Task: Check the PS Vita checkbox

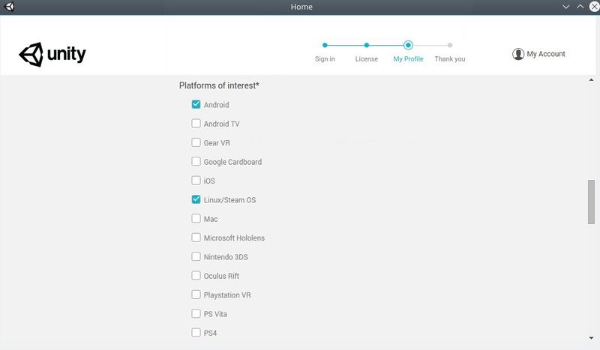Action: click(196, 313)
